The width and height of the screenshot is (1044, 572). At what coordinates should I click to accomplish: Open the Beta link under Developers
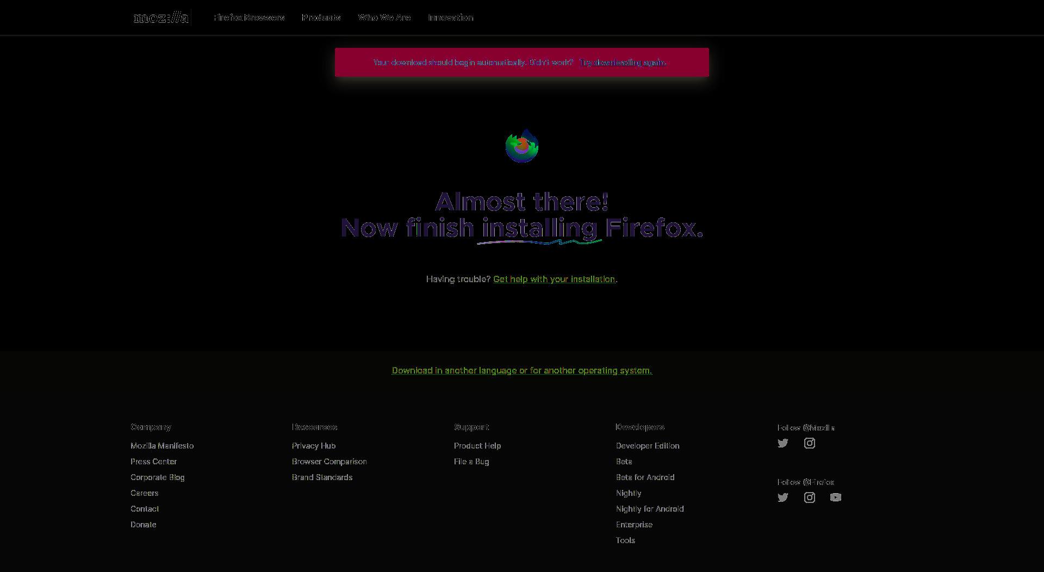point(624,462)
